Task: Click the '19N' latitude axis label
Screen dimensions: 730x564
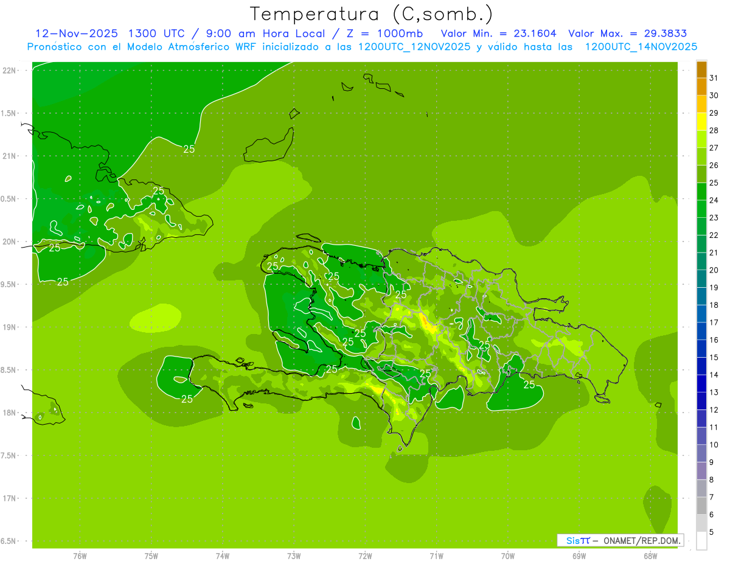Action: coord(9,327)
